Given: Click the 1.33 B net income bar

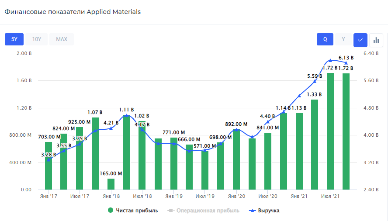Looking at the screenshot, I should coord(315,144).
